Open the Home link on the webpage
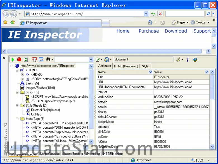 coord(123,31)
